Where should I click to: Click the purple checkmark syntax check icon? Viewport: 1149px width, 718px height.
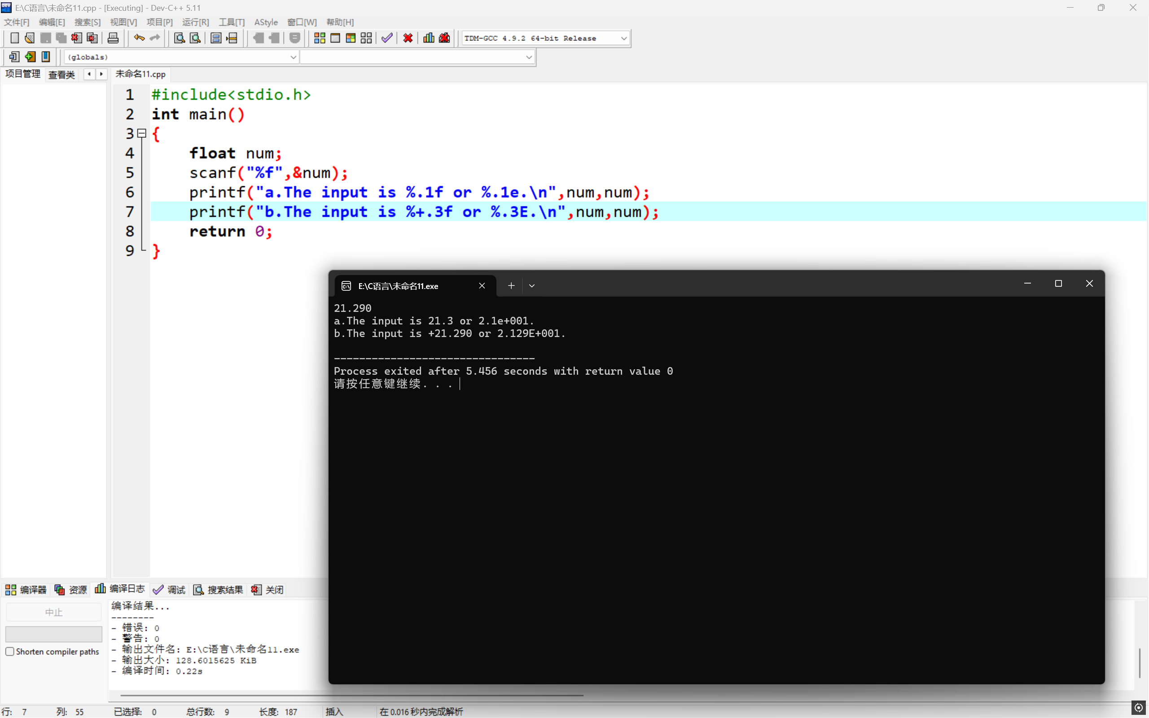click(x=387, y=38)
